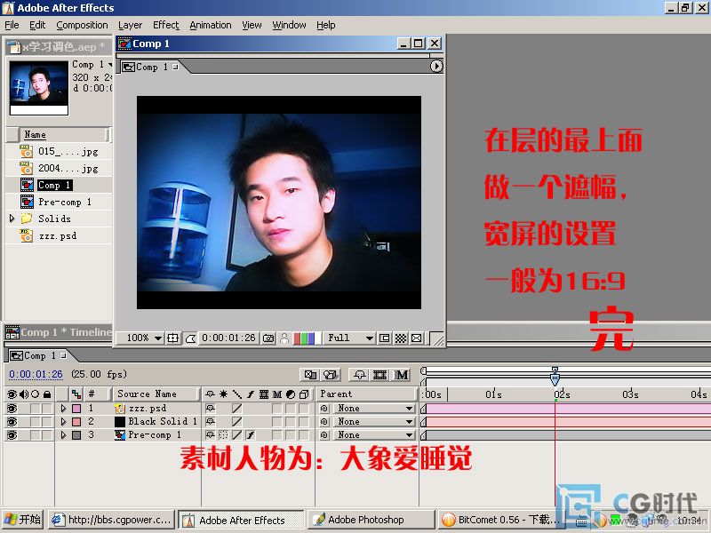Open the Window menu

pos(289,25)
